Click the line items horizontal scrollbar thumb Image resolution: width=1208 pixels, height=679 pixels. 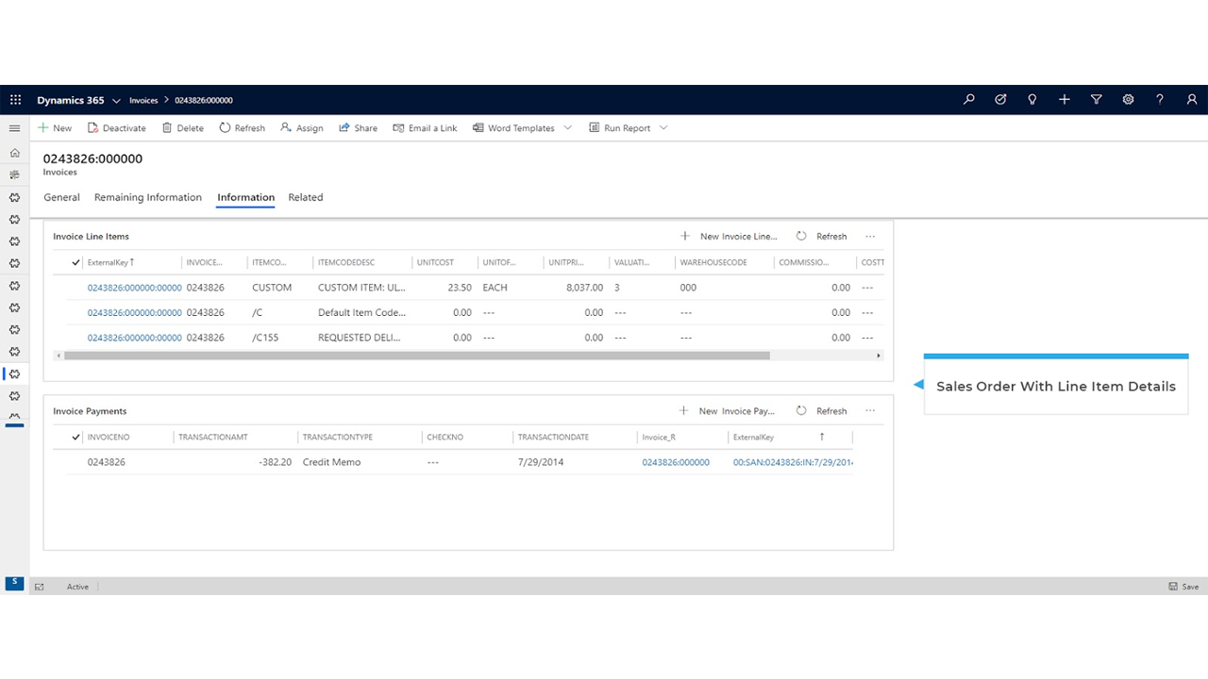coord(417,356)
